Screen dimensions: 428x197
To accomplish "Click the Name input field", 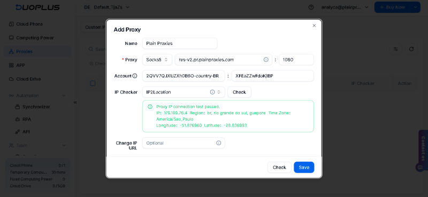I will point(180,43).
